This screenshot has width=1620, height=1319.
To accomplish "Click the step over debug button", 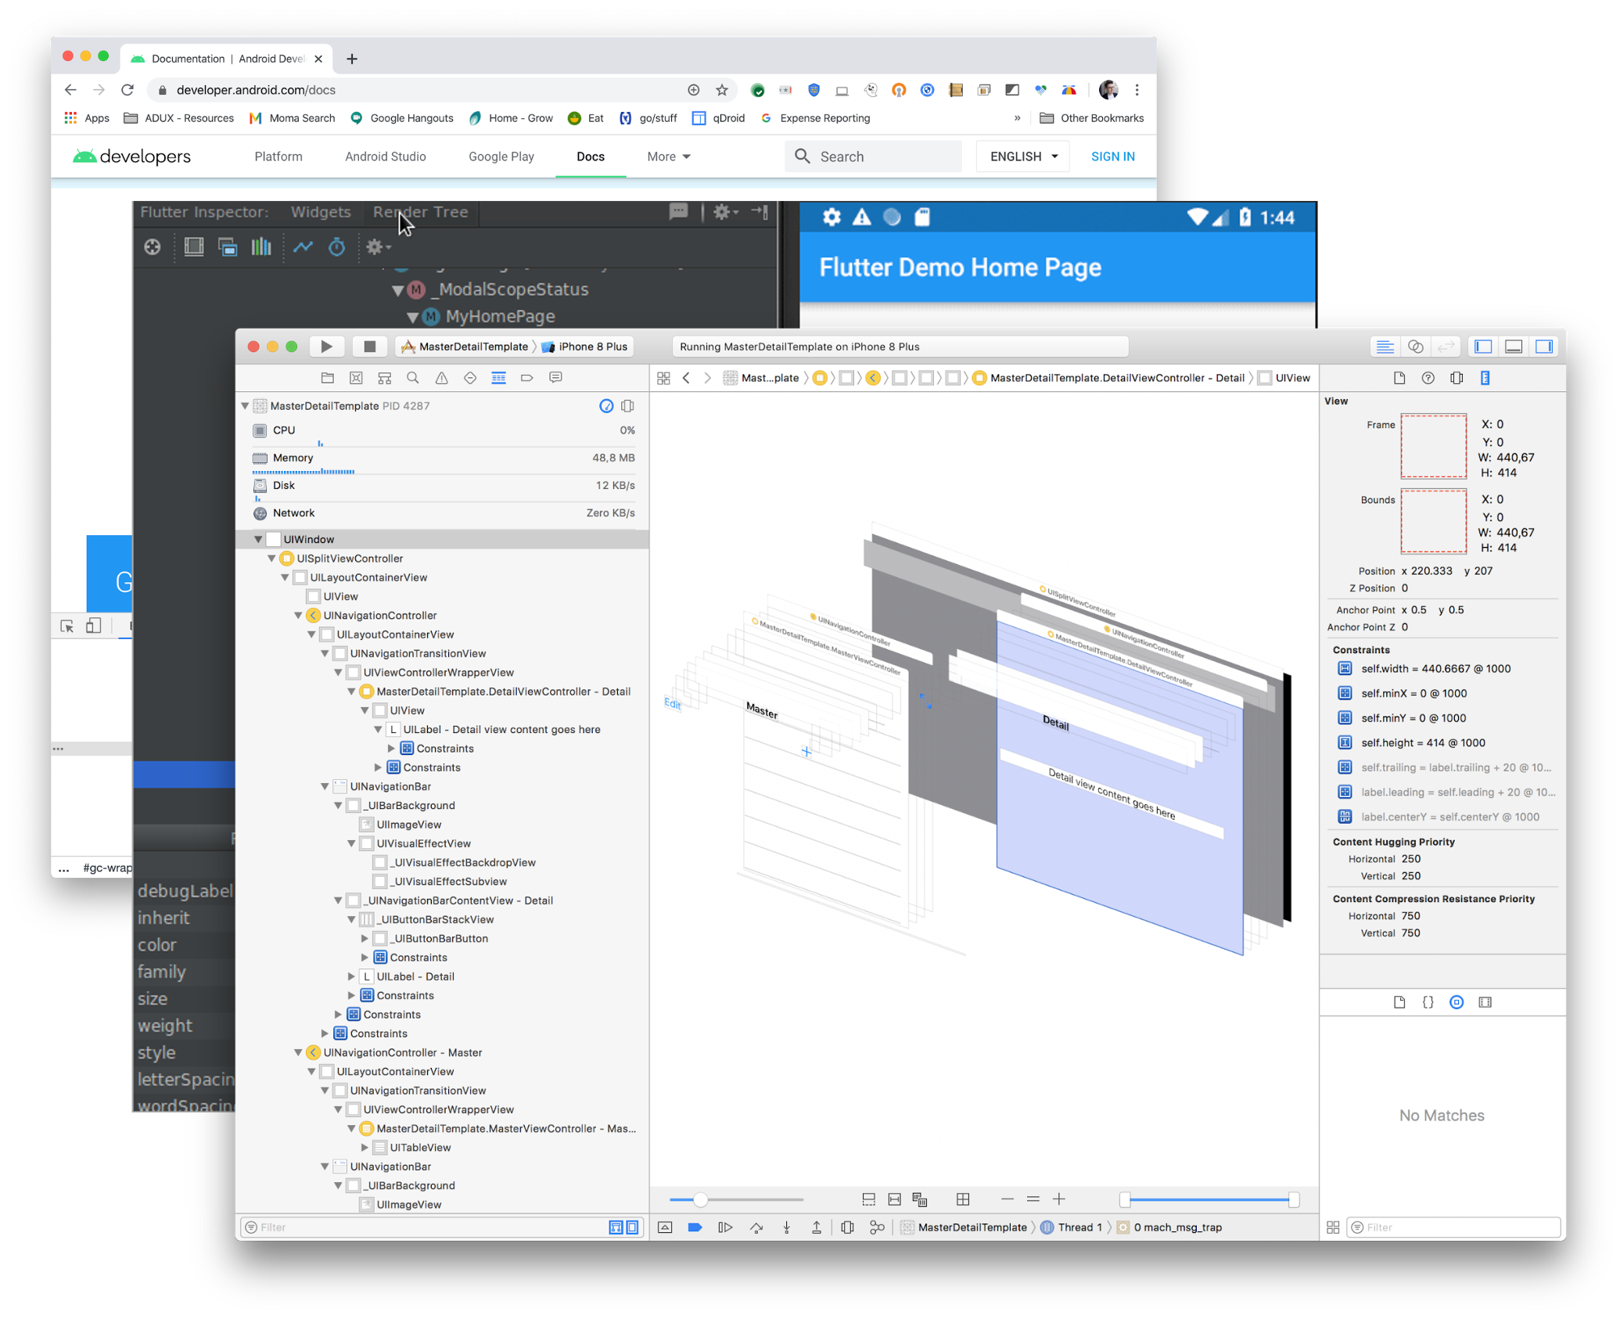I will pyautogui.click(x=756, y=1227).
